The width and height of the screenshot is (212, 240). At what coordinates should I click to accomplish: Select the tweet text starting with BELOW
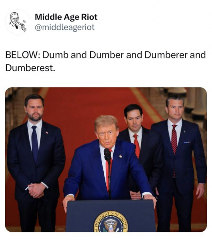[x=105, y=61]
